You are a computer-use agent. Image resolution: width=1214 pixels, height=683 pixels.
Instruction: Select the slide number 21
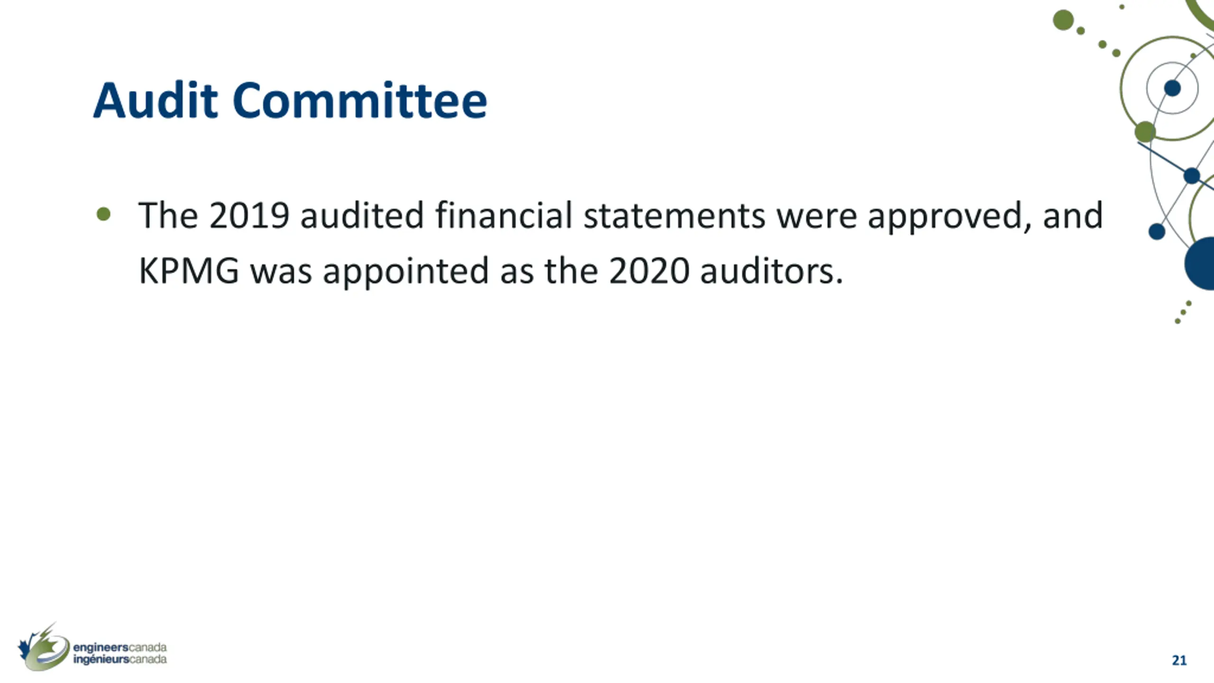point(1179,660)
